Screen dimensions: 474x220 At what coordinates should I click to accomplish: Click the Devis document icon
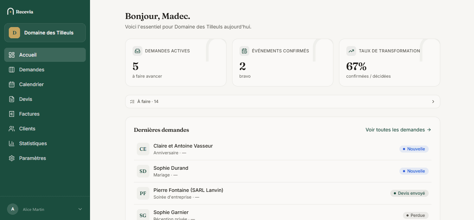12,99
